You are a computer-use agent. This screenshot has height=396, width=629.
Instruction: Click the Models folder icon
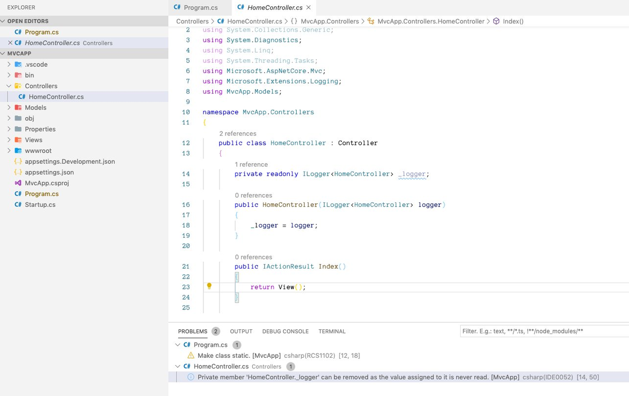click(18, 108)
